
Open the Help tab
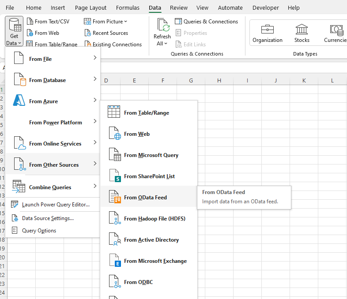[x=294, y=8]
